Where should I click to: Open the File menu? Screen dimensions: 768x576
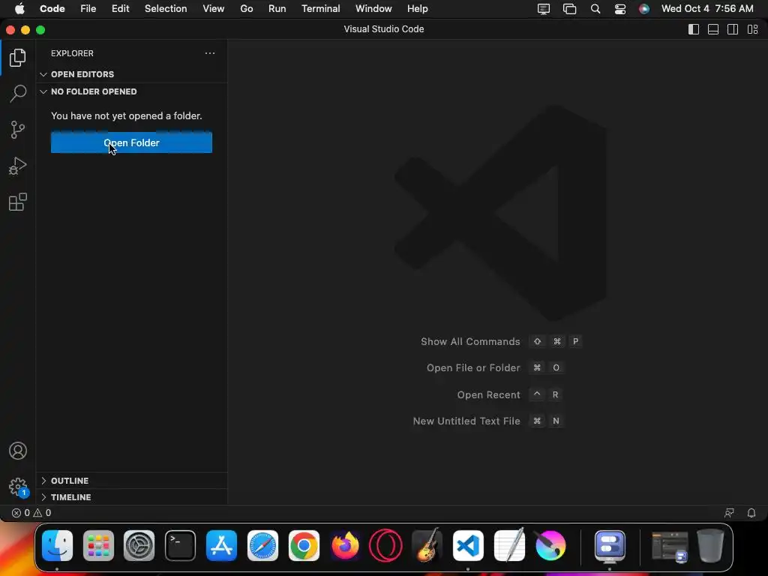pyautogui.click(x=88, y=9)
